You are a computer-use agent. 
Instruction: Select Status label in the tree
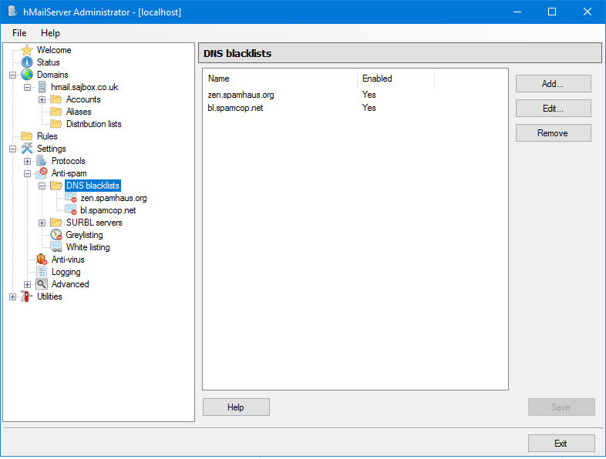click(49, 62)
